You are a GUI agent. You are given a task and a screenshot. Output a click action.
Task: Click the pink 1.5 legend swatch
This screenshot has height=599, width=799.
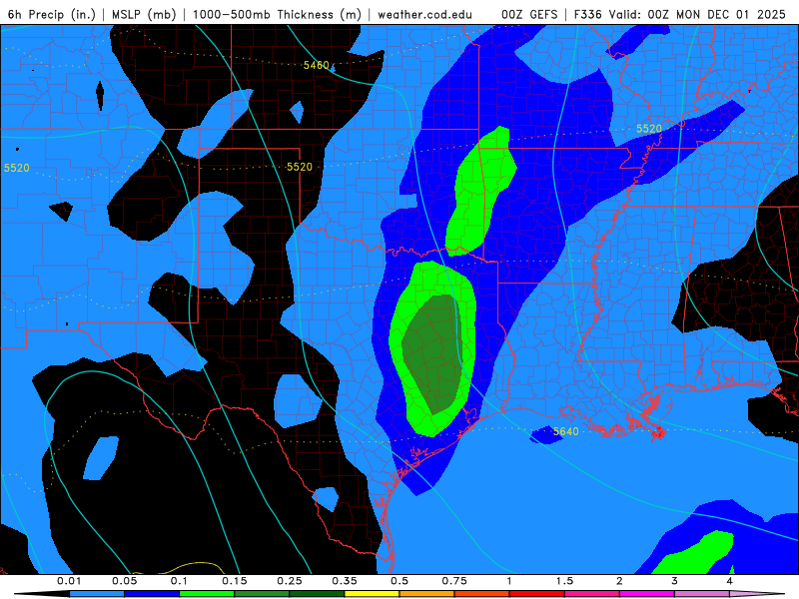pyautogui.click(x=592, y=594)
